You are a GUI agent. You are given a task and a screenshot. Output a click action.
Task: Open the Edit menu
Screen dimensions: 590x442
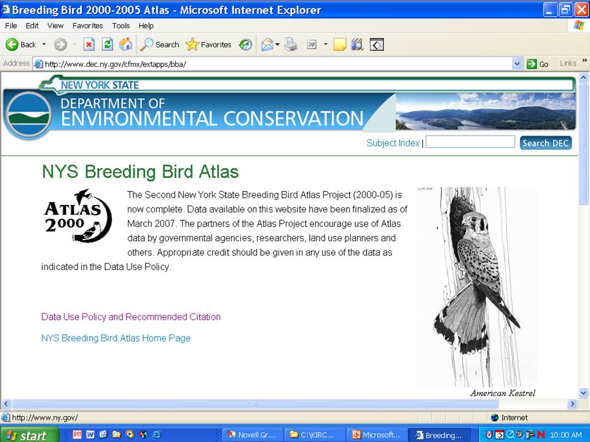tap(32, 26)
